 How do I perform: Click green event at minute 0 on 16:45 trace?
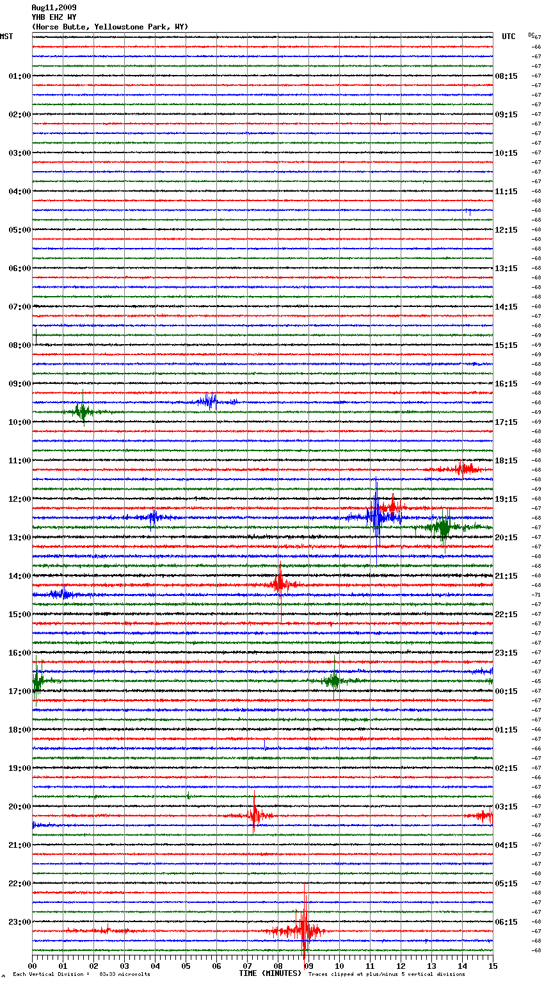coord(37,681)
